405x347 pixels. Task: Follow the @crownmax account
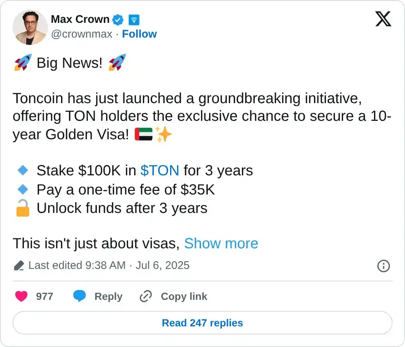tap(140, 34)
